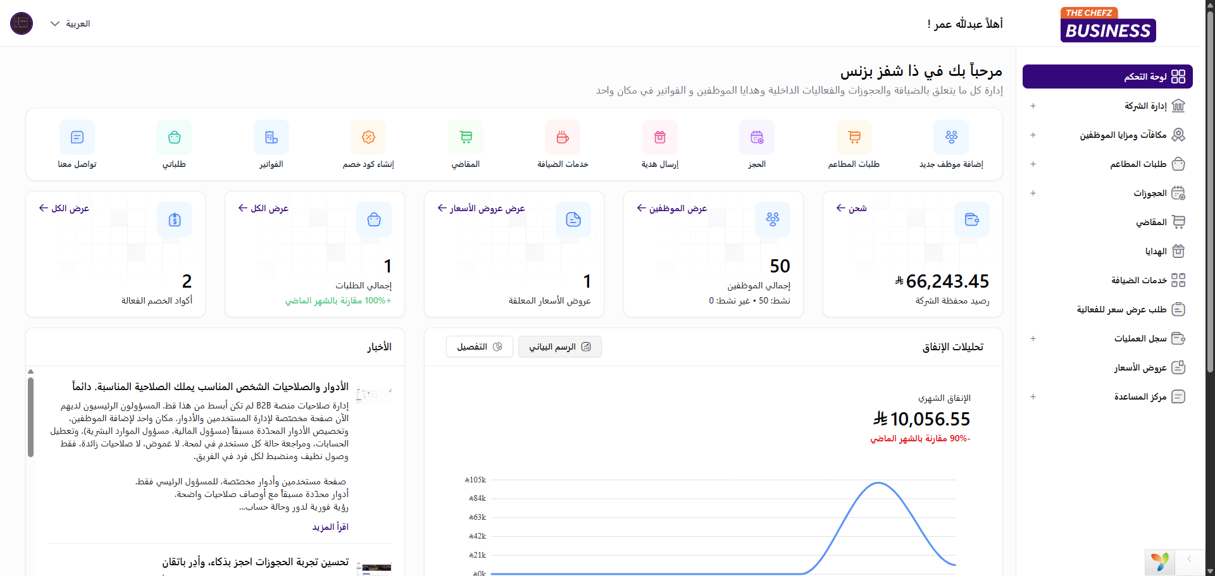This screenshot has width=1215, height=576.
Task: Switch to the التفصيل breakdown tab
Action: coord(480,346)
